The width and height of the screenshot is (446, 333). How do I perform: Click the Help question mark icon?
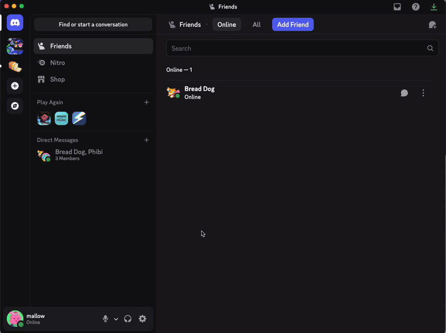(415, 7)
